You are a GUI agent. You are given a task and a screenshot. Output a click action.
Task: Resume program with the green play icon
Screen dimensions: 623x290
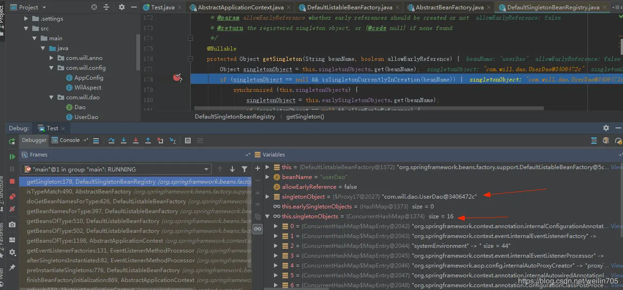(12, 156)
